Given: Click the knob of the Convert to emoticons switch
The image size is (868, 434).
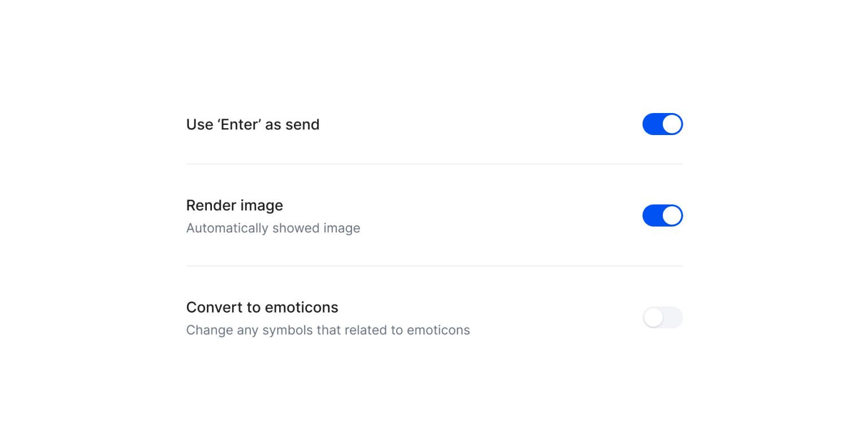Looking at the screenshot, I should (653, 318).
